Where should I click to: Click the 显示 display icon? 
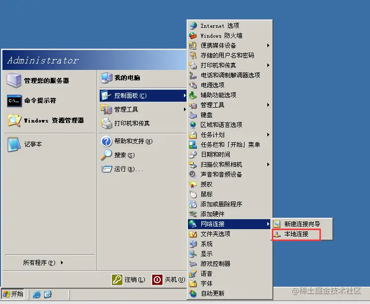point(193,254)
